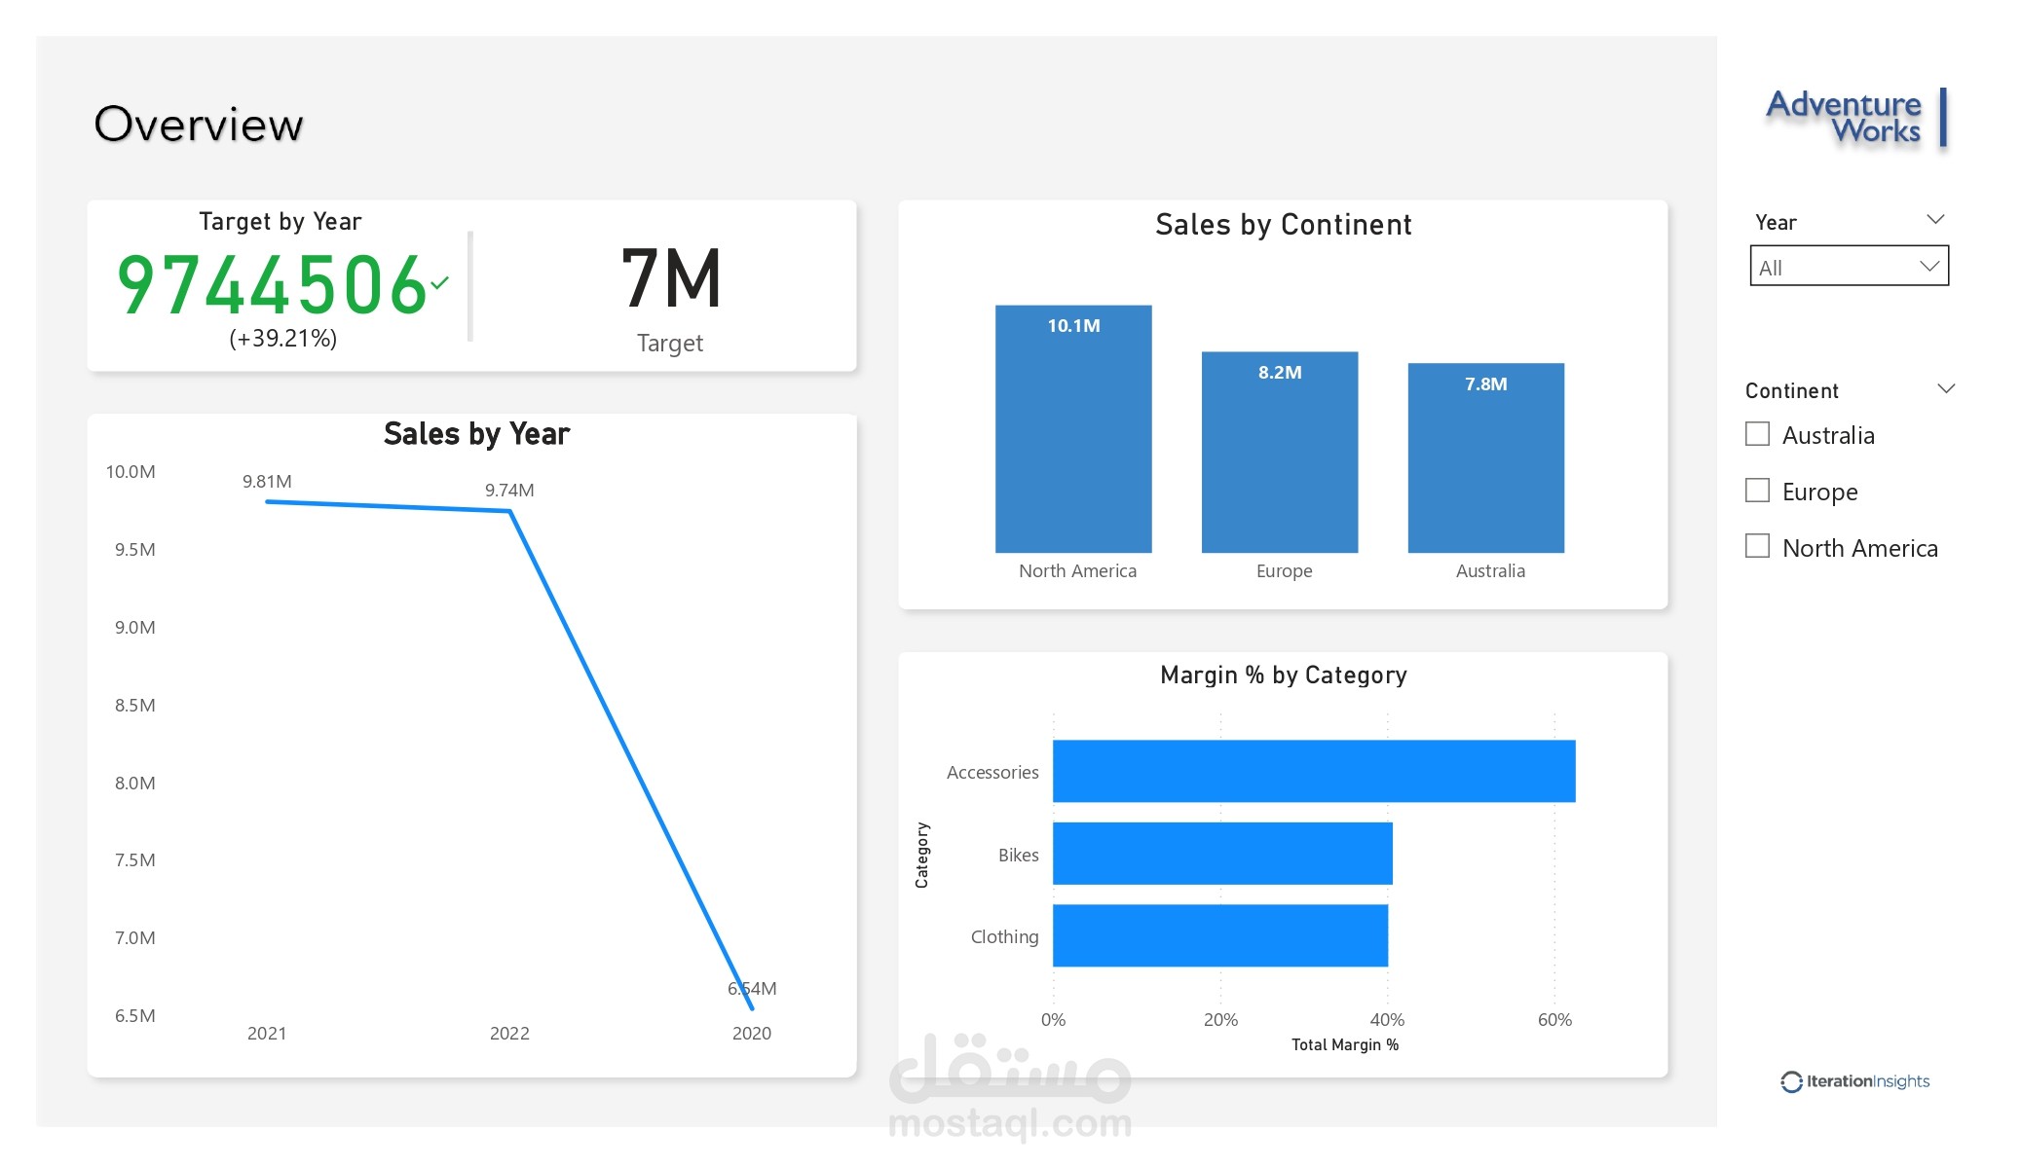Screen dimensions: 2021x1168
Task: Click the Accessories bar in Margin chart
Action: [x=1312, y=771]
